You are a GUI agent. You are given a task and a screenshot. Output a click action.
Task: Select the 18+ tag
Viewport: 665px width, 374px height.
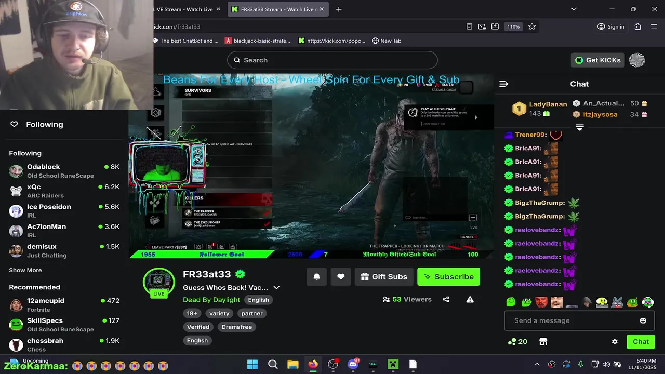tap(192, 313)
